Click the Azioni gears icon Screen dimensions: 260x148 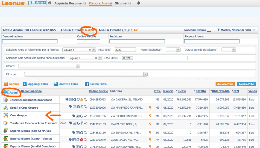click(x=6, y=92)
